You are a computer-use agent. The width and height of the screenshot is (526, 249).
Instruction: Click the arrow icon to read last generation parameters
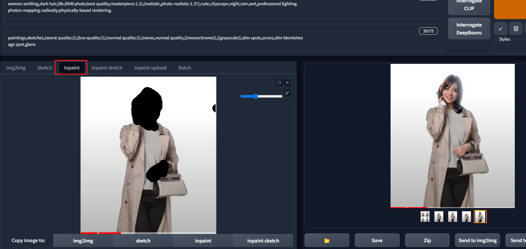point(500,29)
